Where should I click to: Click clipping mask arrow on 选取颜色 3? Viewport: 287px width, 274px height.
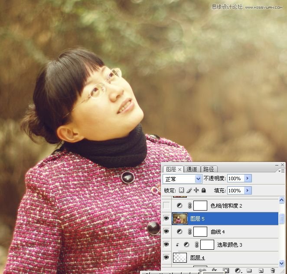click(x=177, y=244)
